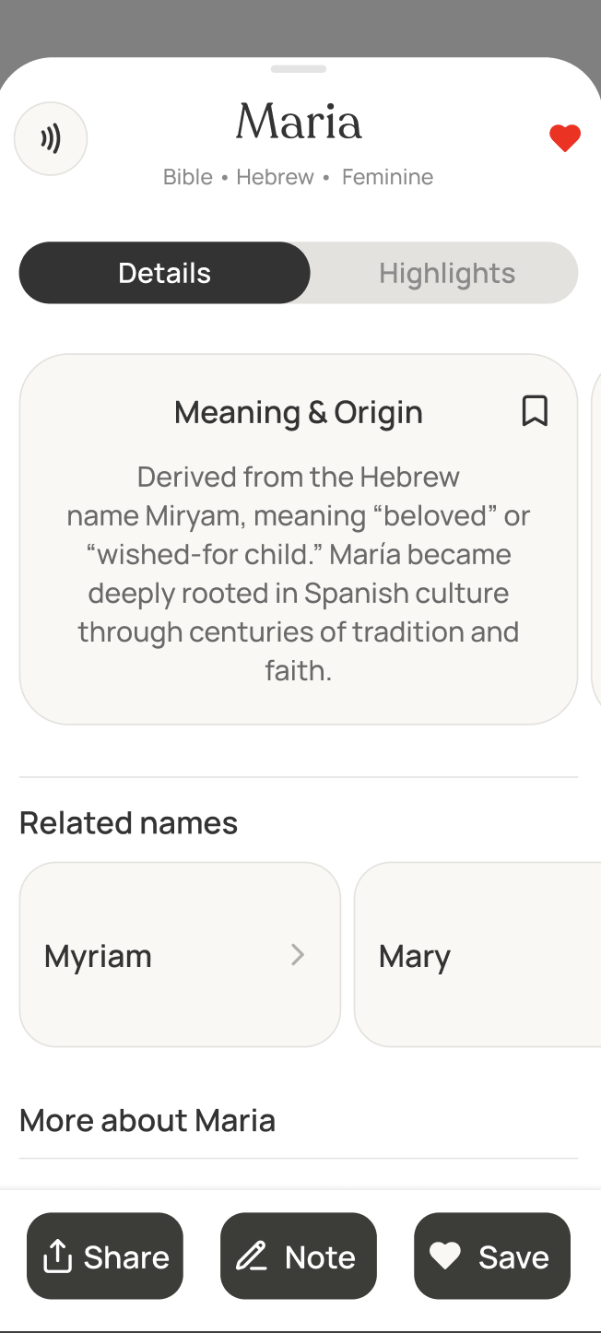Screen dimensions: 601x1333
Task: Open the Mary related name card
Action: (477, 955)
